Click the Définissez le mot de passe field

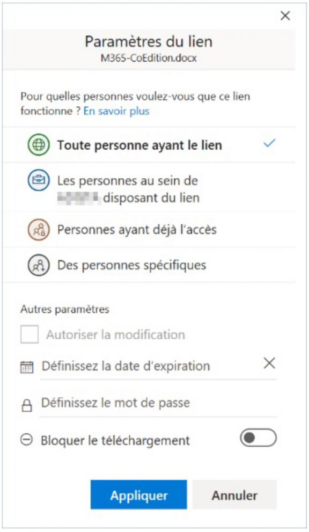pyautogui.click(x=158, y=403)
